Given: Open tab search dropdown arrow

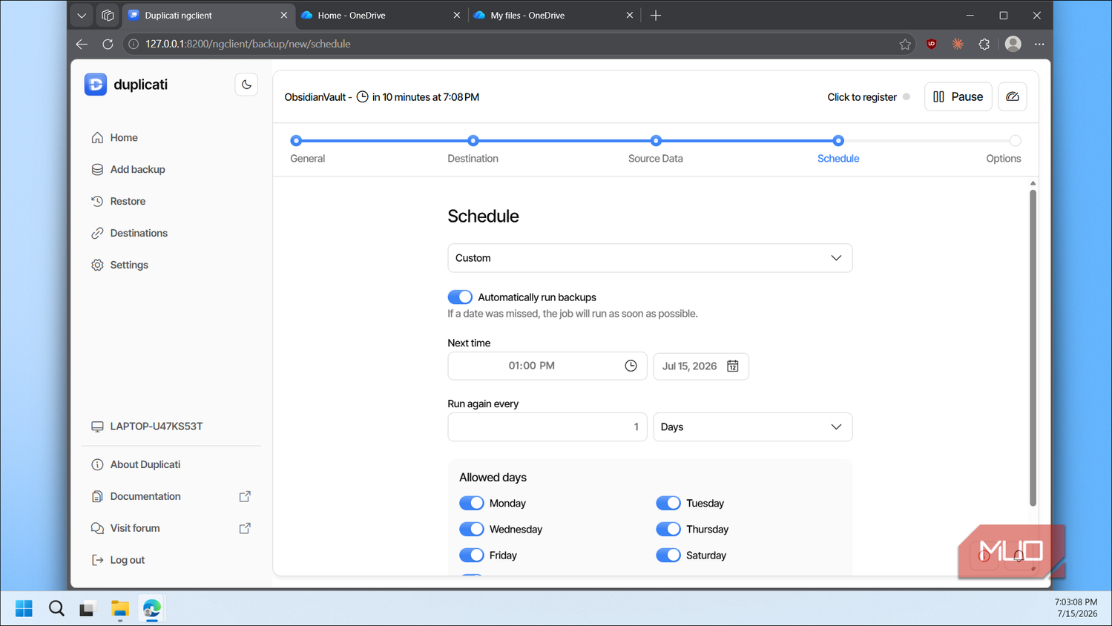Looking at the screenshot, I should 82,16.
